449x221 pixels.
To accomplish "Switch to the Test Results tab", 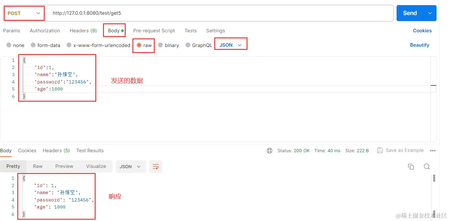I will coord(90,151).
